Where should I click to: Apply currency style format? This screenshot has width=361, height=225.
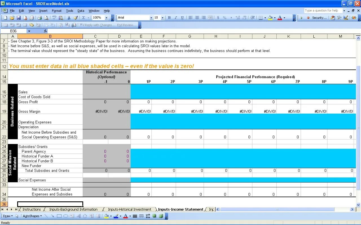(218, 18)
